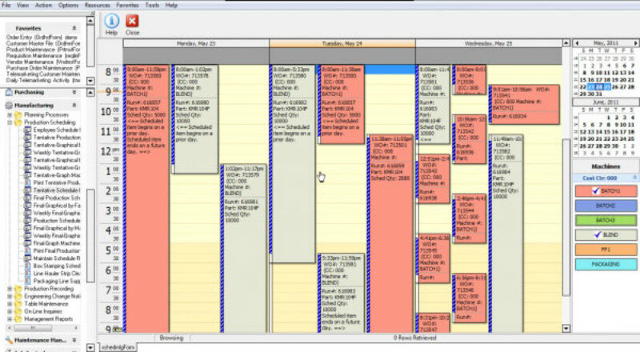The image size is (640, 352).
Task: Select the cyan PACKAGING machine swatch
Action: (606, 263)
